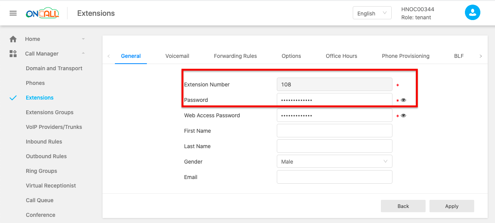This screenshot has width=495, height=223.
Task: Click the HNOC00344 account name text
Action: click(x=418, y=9)
